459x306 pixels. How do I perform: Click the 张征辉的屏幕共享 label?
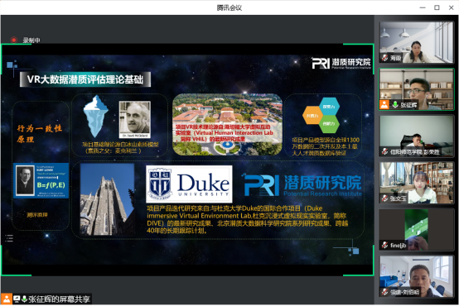pos(59,299)
